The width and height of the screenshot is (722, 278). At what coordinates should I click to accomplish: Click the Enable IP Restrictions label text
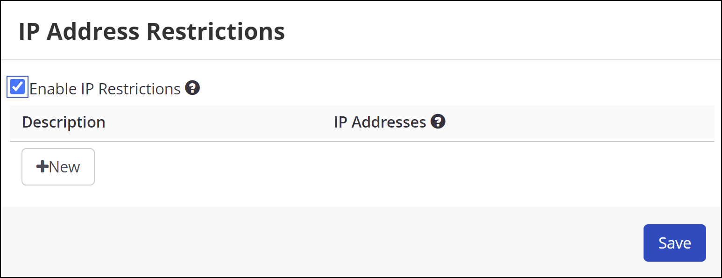click(105, 88)
